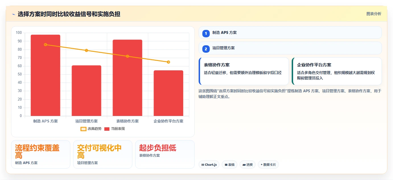
Task: Click the blue number 2 badge
Action: coord(206,49)
